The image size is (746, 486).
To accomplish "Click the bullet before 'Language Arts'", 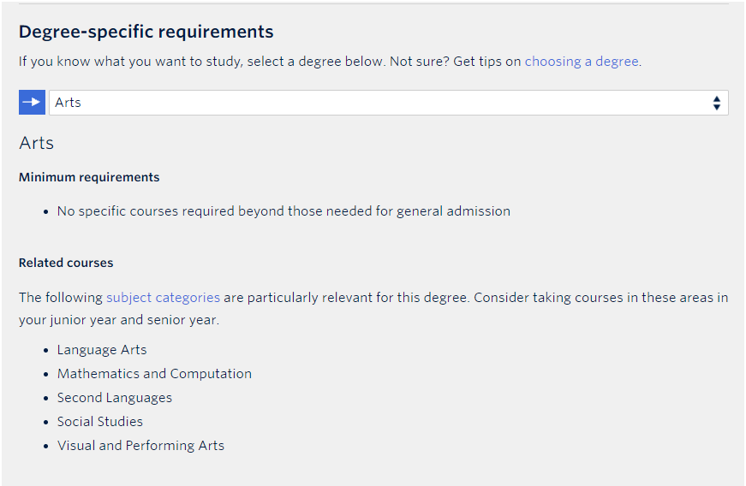I will pos(45,351).
